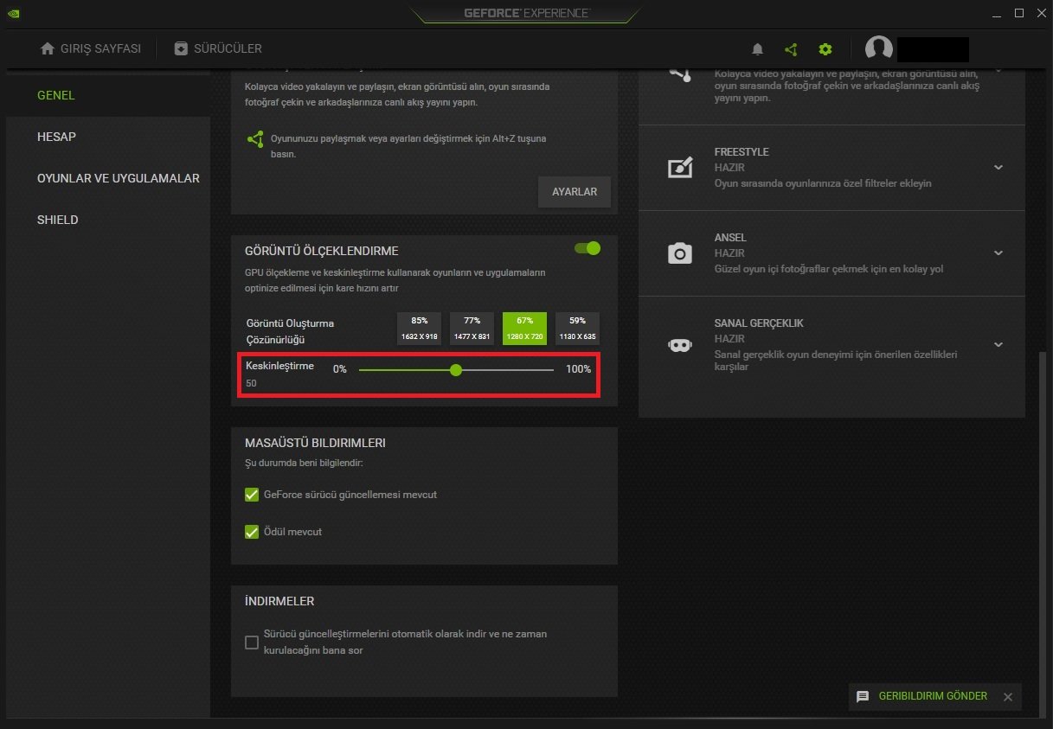Select Hesap in the sidebar
The width and height of the screenshot is (1053, 729).
[x=57, y=137]
